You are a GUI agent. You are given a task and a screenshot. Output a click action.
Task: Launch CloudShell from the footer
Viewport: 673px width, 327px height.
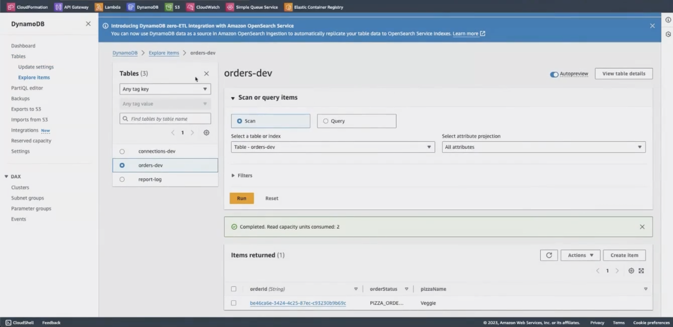point(19,323)
